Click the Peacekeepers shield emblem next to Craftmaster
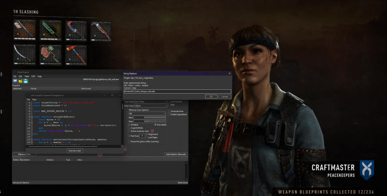This screenshot has height=196, width=387. [x=367, y=170]
